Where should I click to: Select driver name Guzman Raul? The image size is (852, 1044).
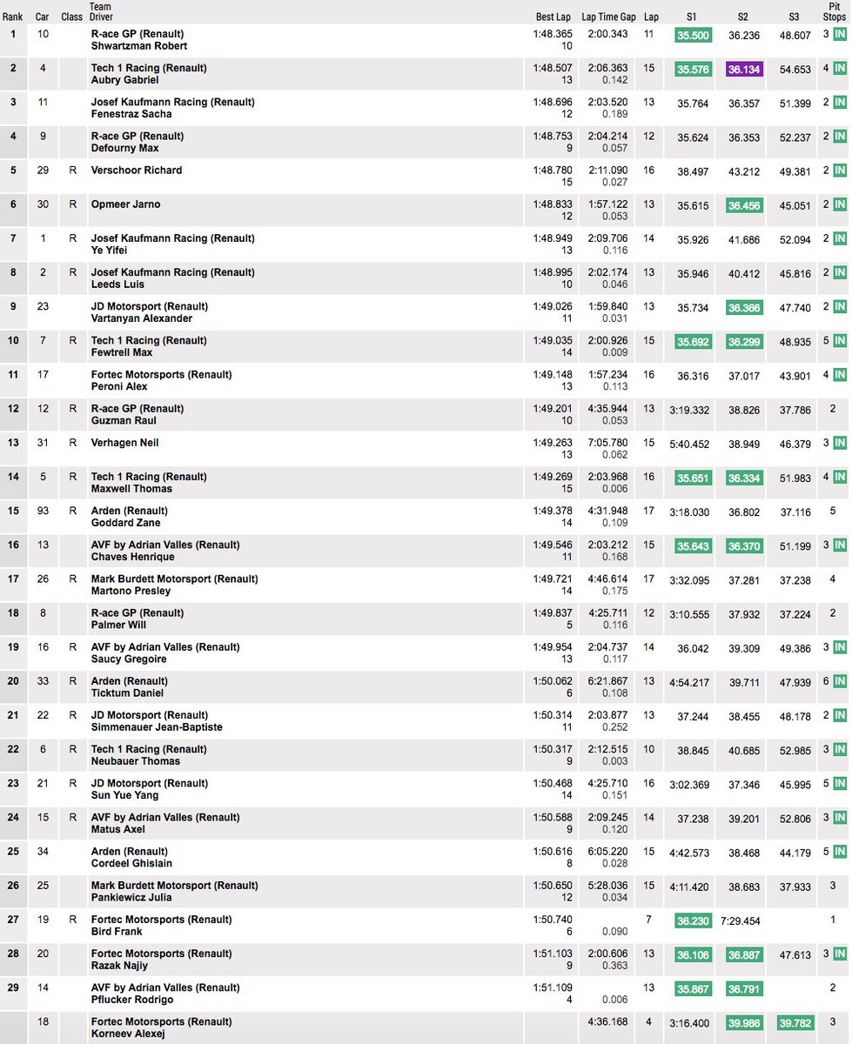(x=124, y=421)
